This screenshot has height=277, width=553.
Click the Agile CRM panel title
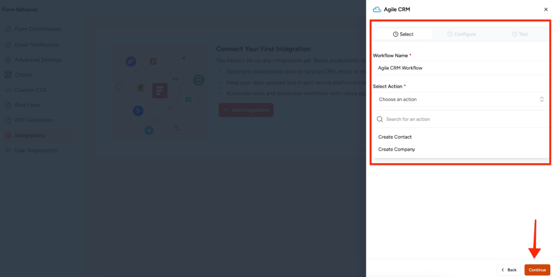click(397, 10)
